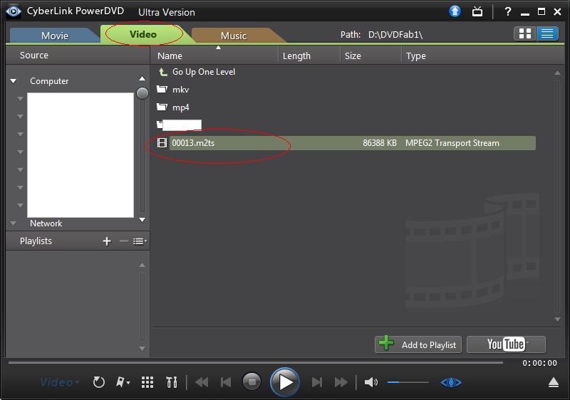Open the Video mode dropdown

[x=60, y=382]
